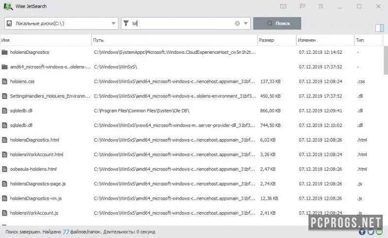Click the 77 found files count
Viewport: 388px width, 238px height.
pos(66,232)
